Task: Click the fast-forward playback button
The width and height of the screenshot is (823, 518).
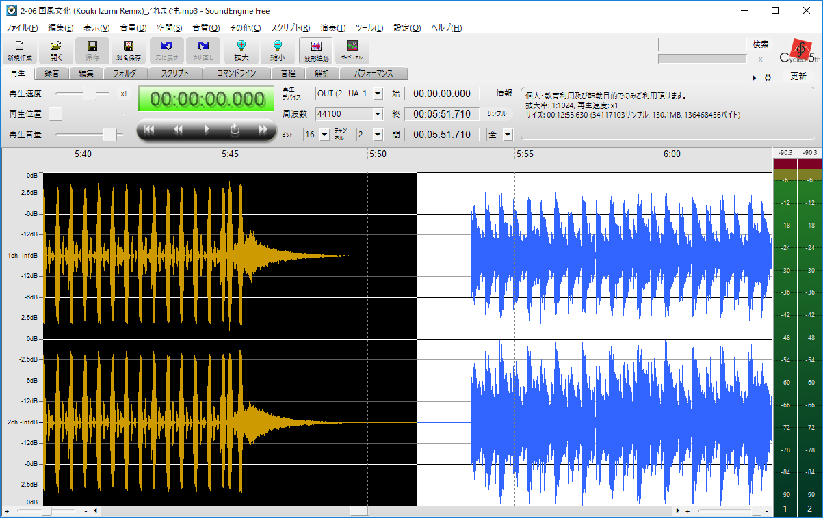Action: (x=263, y=130)
